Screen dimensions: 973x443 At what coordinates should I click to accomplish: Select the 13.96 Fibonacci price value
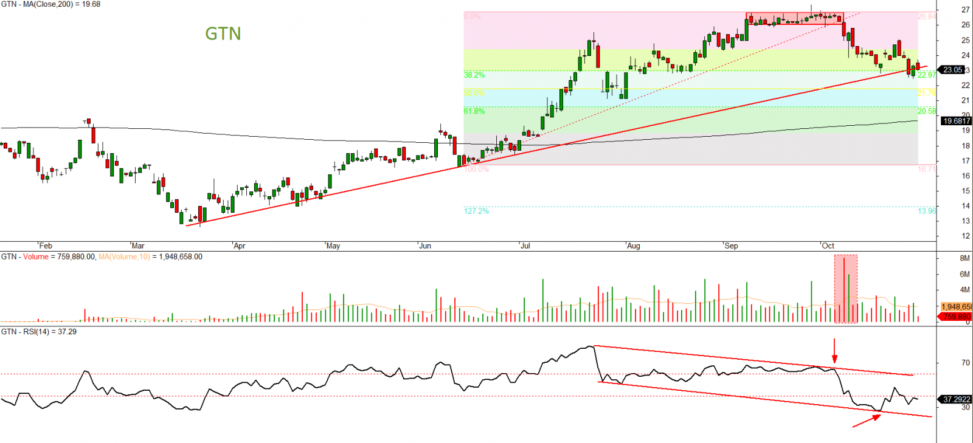coord(927,211)
